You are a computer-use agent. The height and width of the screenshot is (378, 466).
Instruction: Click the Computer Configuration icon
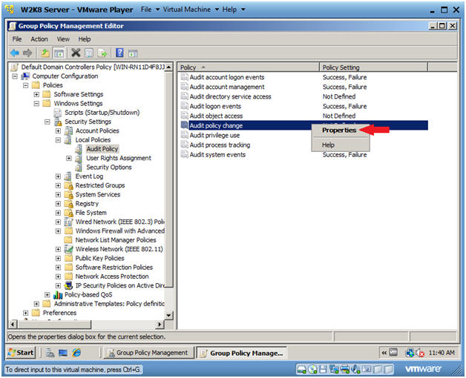pyautogui.click(x=25, y=76)
